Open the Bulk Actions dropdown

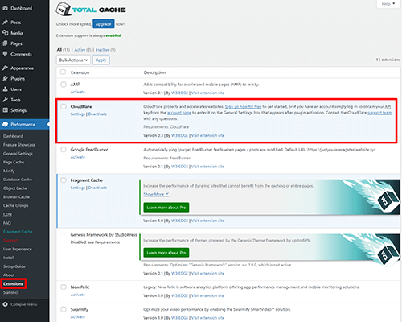coord(73,60)
